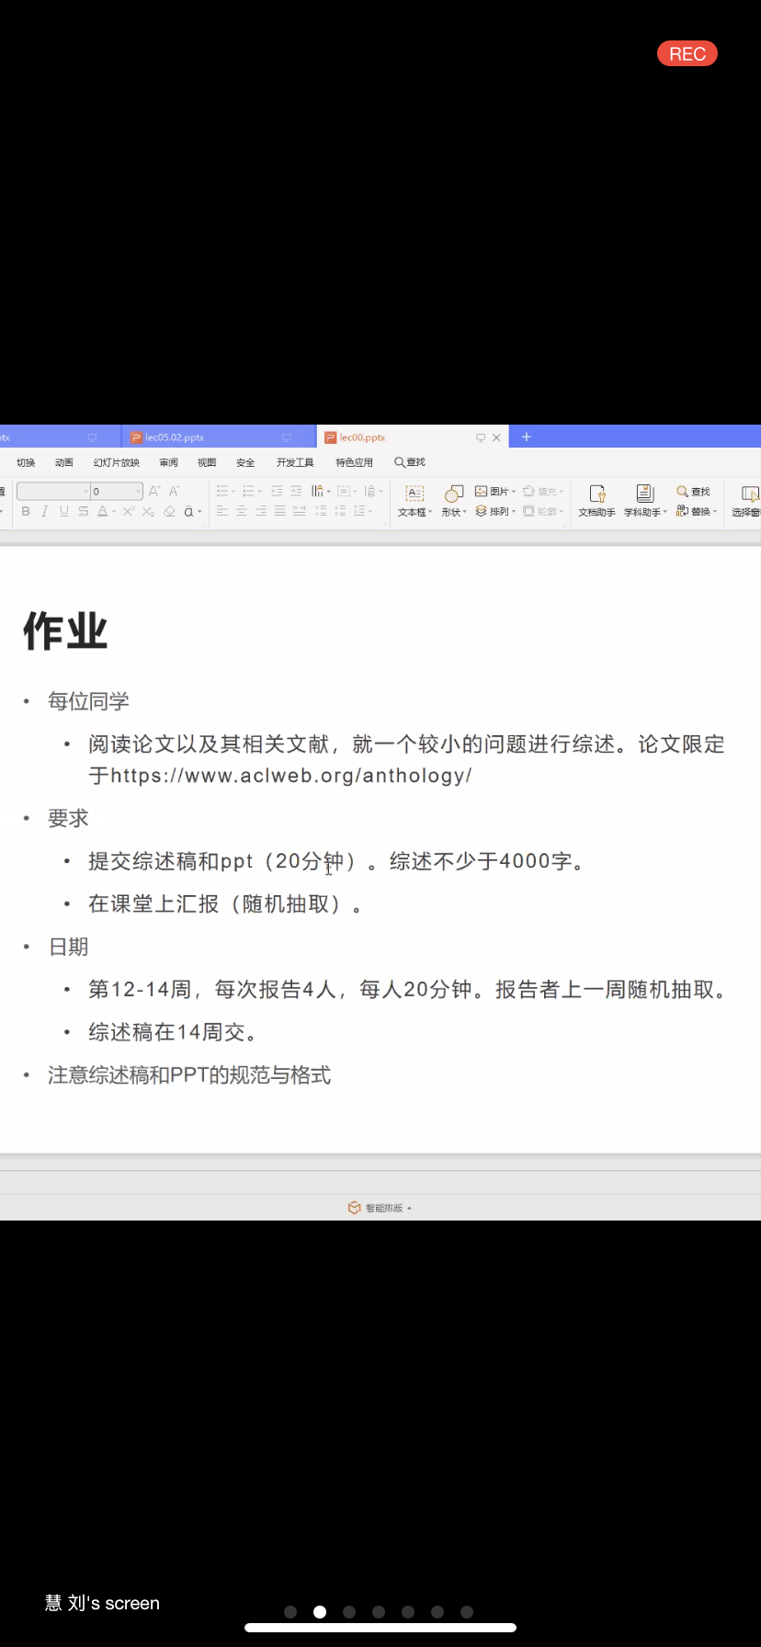Image resolution: width=761 pixels, height=1647 pixels.
Task: Tap the 慧 刘's screen label
Action: (102, 1603)
